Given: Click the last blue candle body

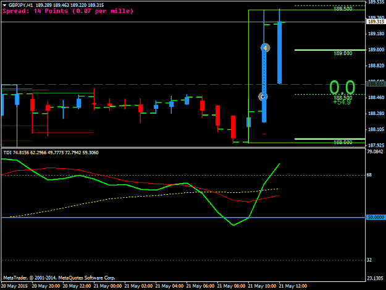Looking at the screenshot, I should pos(279,53).
